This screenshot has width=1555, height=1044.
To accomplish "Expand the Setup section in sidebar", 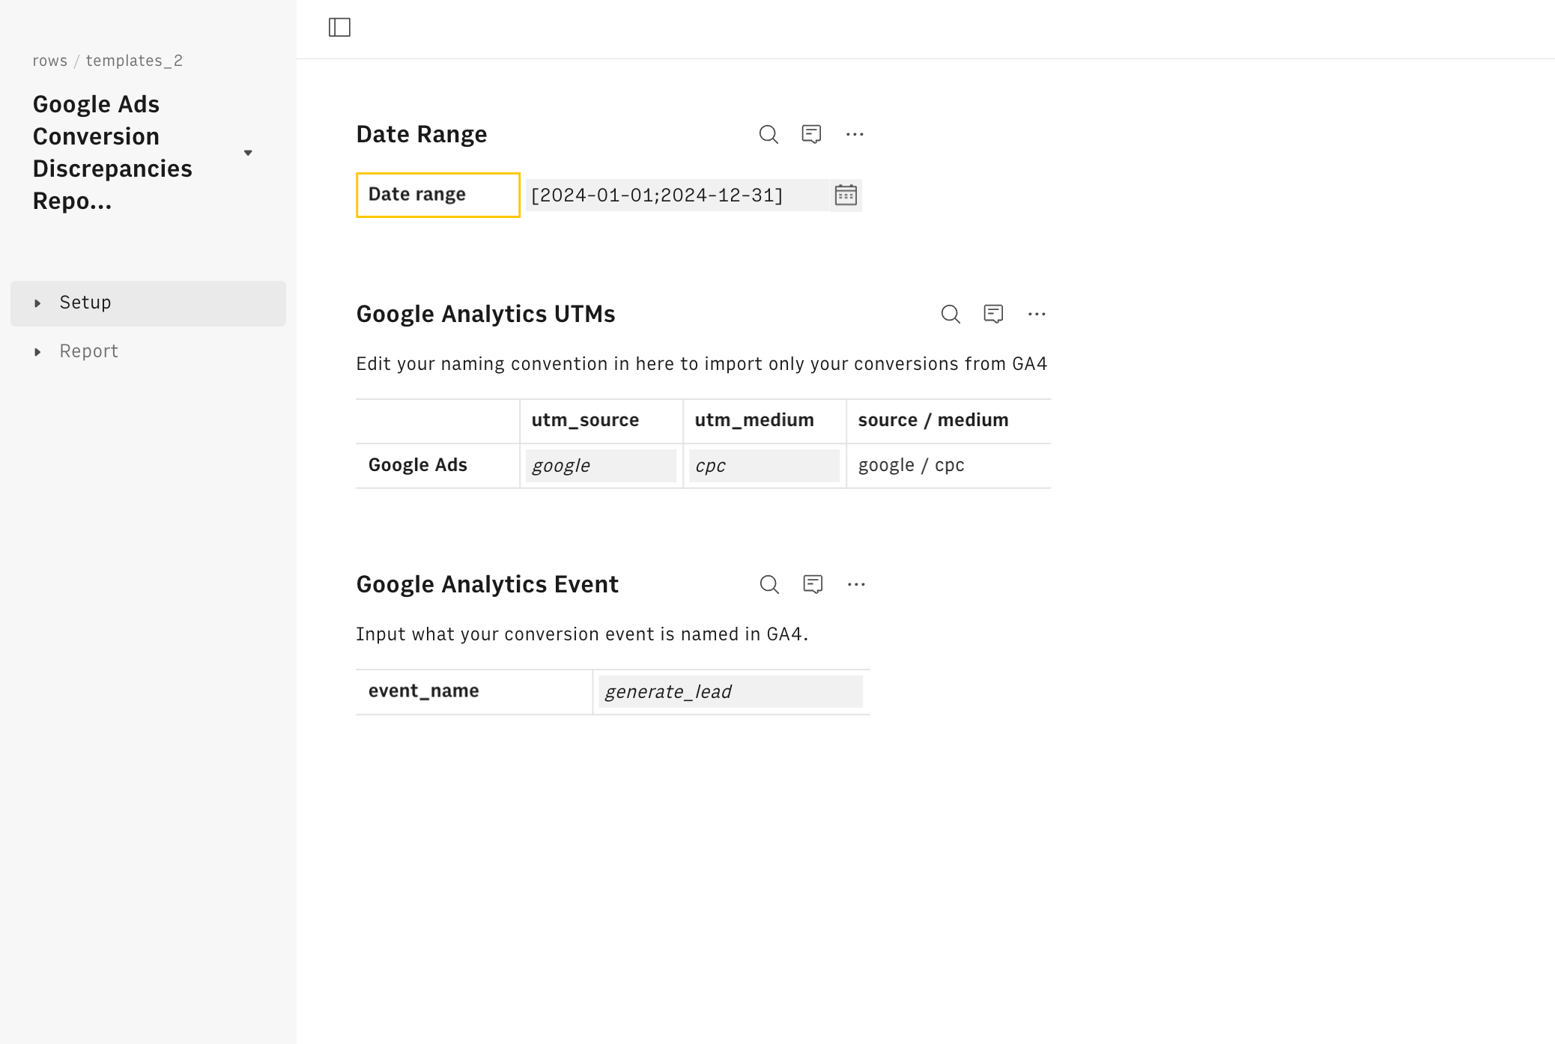I will [38, 302].
